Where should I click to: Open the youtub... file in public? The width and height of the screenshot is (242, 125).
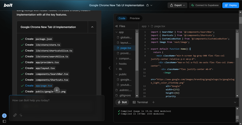[x=125, y=85]
